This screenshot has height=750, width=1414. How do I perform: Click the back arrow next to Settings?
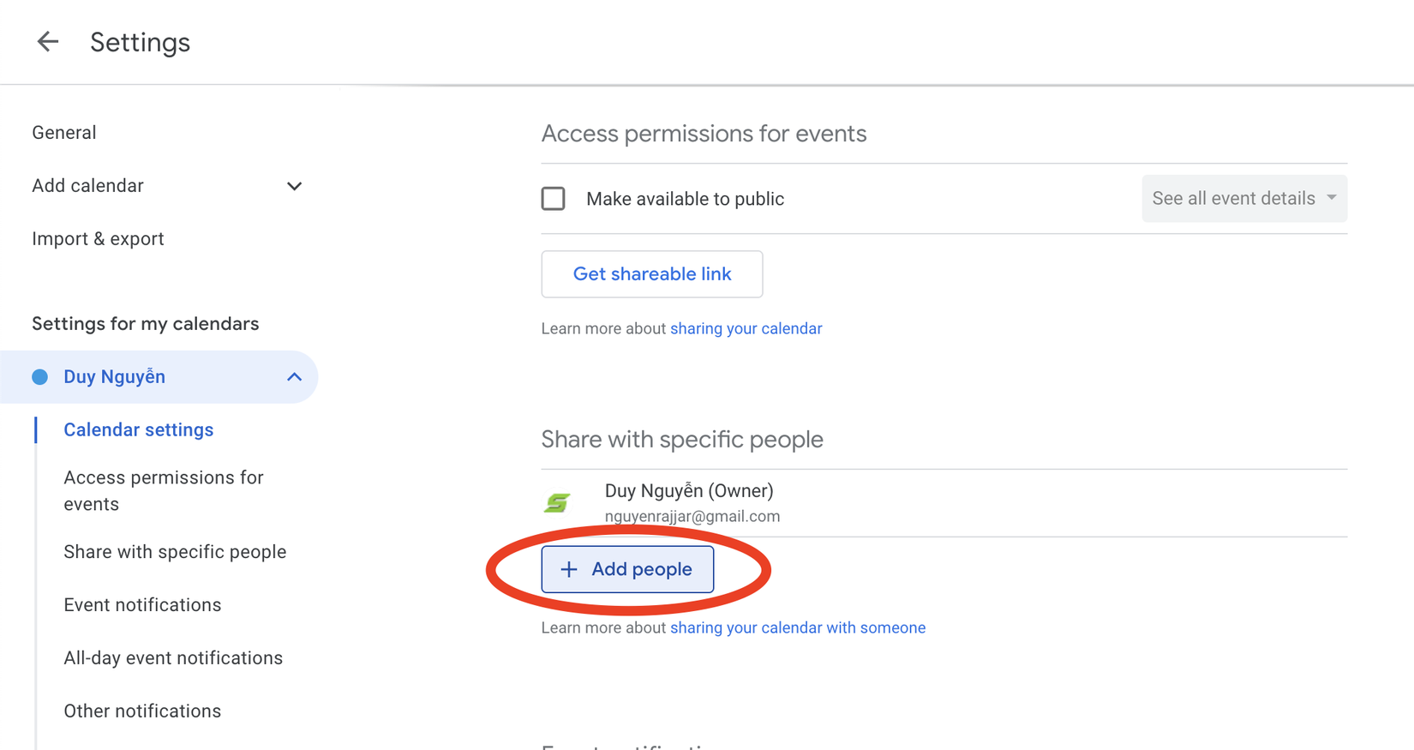pos(48,41)
